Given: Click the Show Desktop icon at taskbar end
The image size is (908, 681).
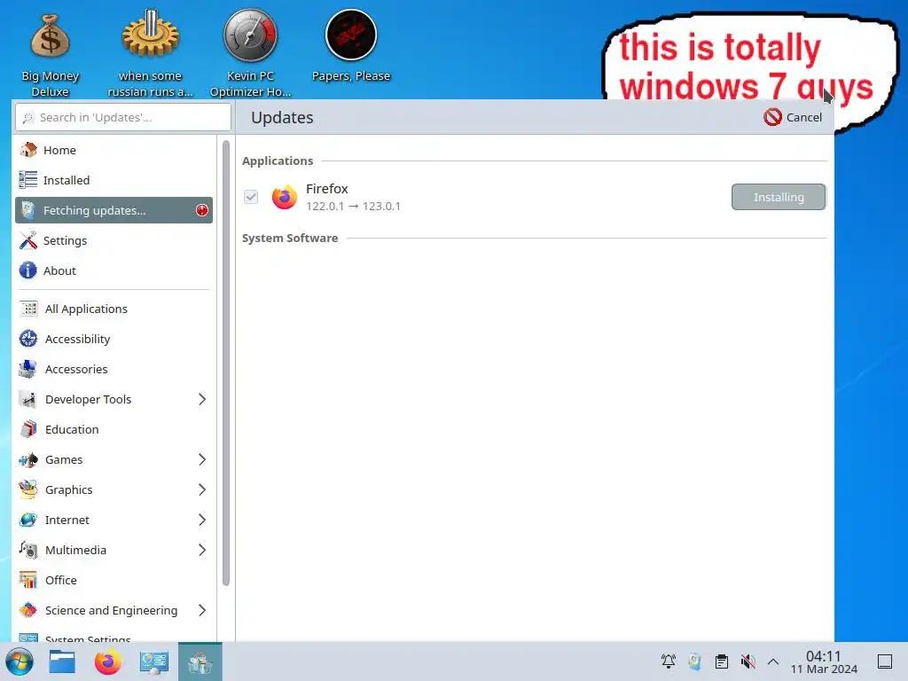Looking at the screenshot, I should click(x=884, y=661).
